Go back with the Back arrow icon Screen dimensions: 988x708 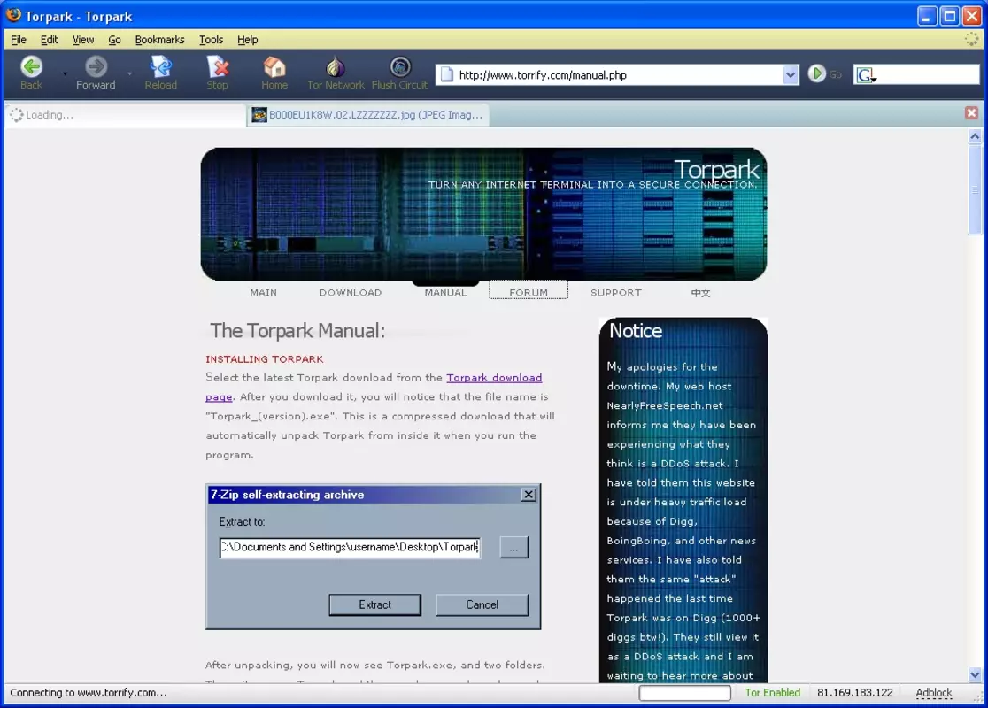click(31, 66)
